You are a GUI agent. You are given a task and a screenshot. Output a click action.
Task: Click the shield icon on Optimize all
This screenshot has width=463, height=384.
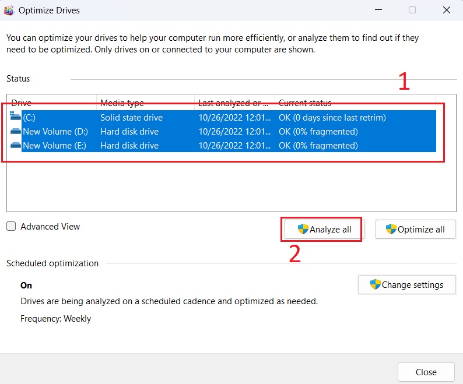point(391,229)
